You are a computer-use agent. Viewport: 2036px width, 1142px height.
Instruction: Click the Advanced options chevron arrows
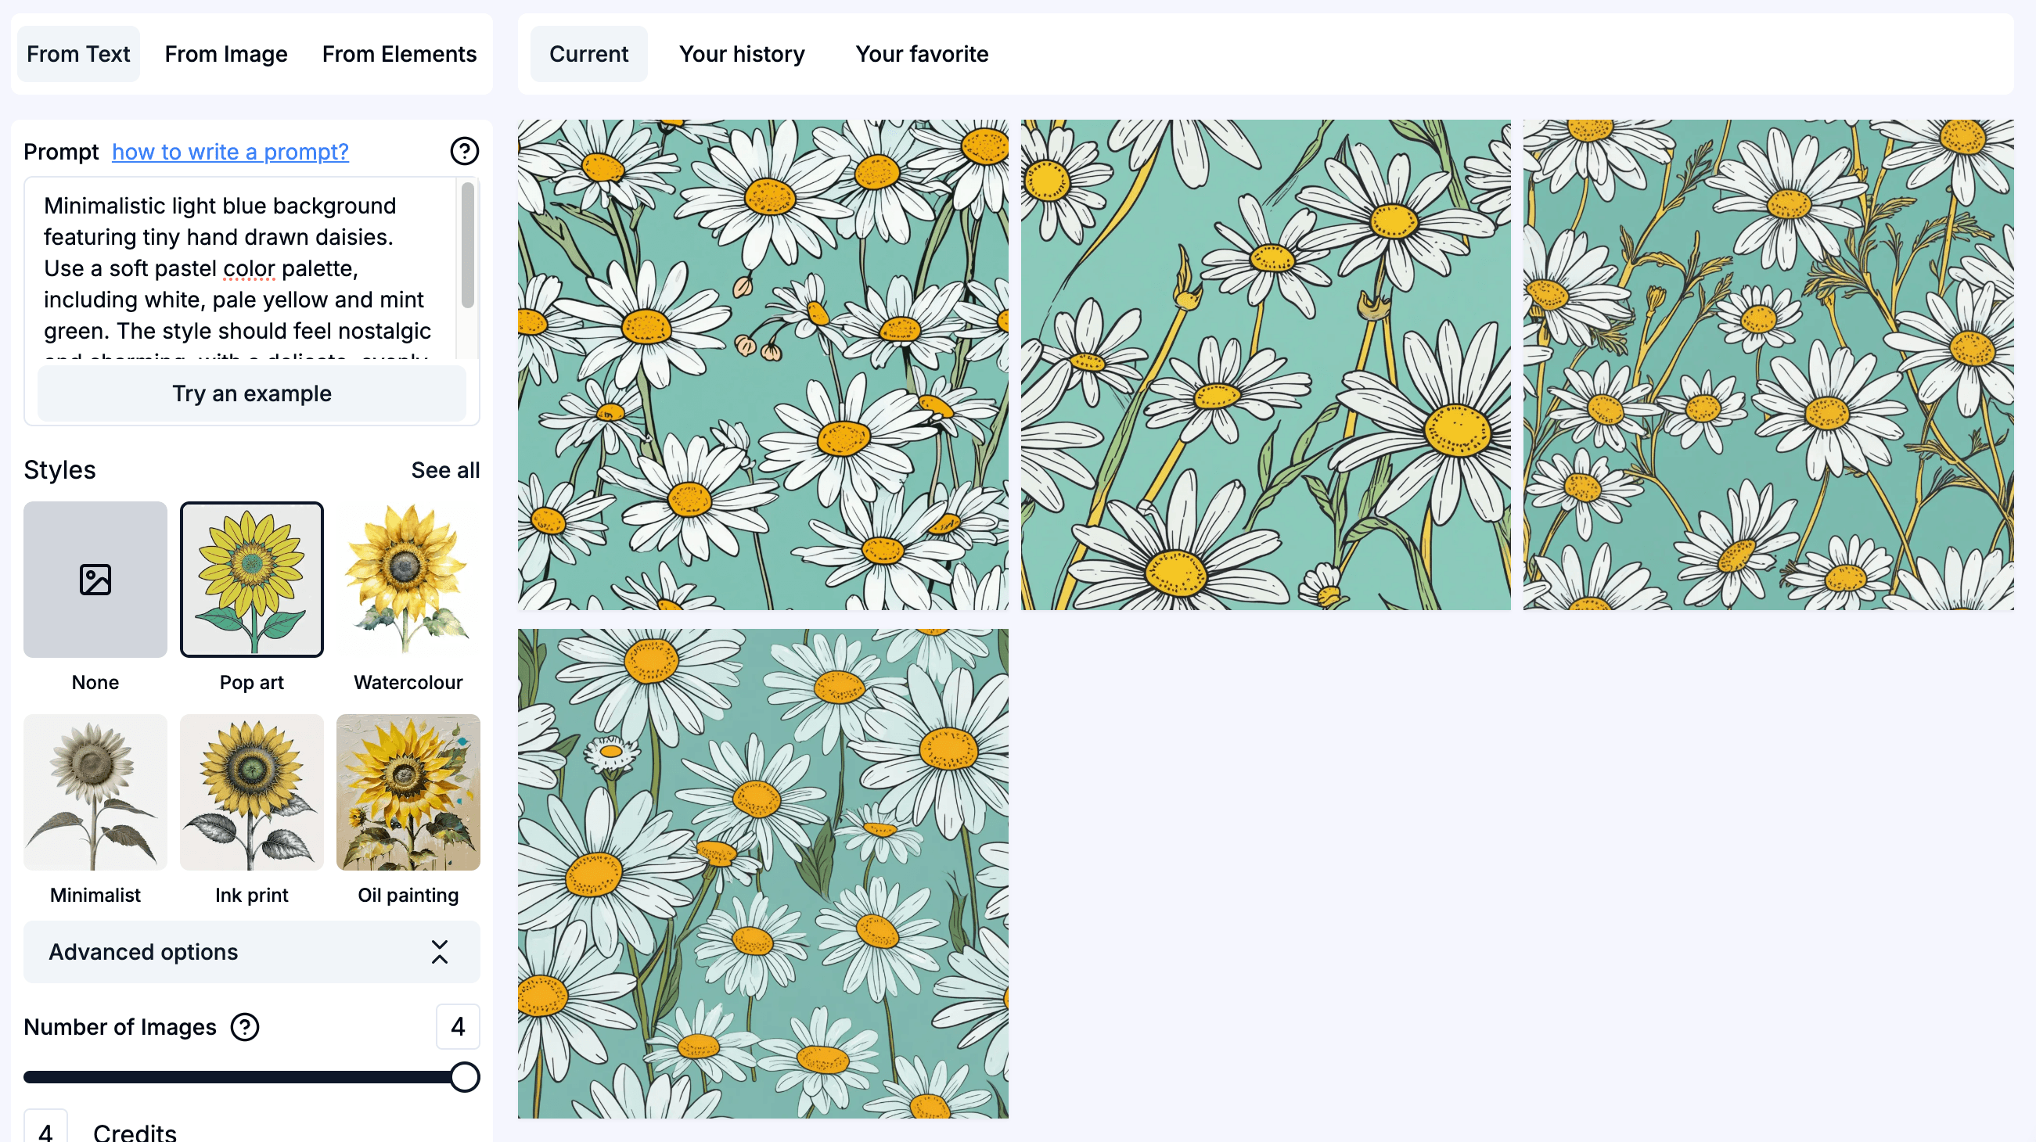[x=440, y=951]
